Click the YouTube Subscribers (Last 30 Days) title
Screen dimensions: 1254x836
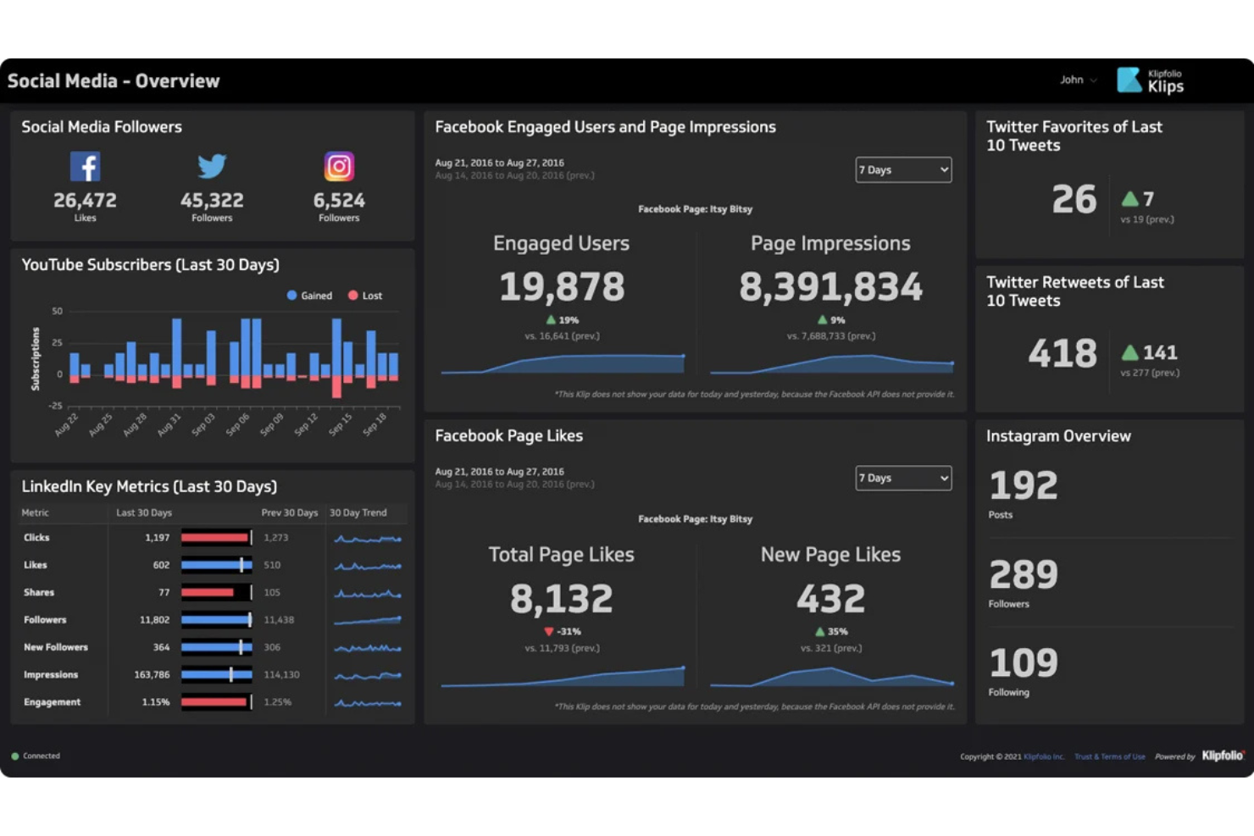click(150, 265)
